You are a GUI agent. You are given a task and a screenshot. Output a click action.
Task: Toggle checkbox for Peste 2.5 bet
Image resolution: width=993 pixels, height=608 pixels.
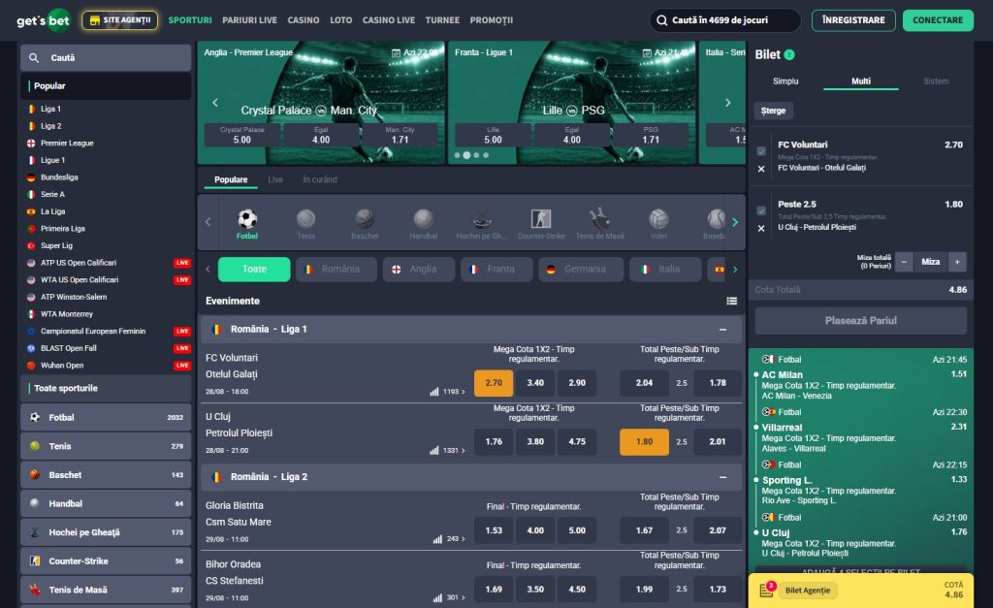761,210
